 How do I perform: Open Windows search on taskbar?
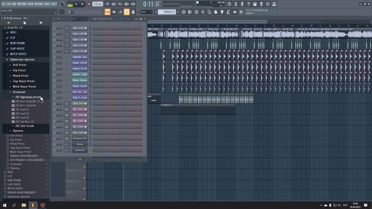tap(14, 205)
